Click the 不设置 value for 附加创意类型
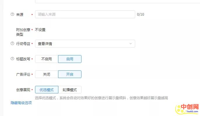 (40, 30)
